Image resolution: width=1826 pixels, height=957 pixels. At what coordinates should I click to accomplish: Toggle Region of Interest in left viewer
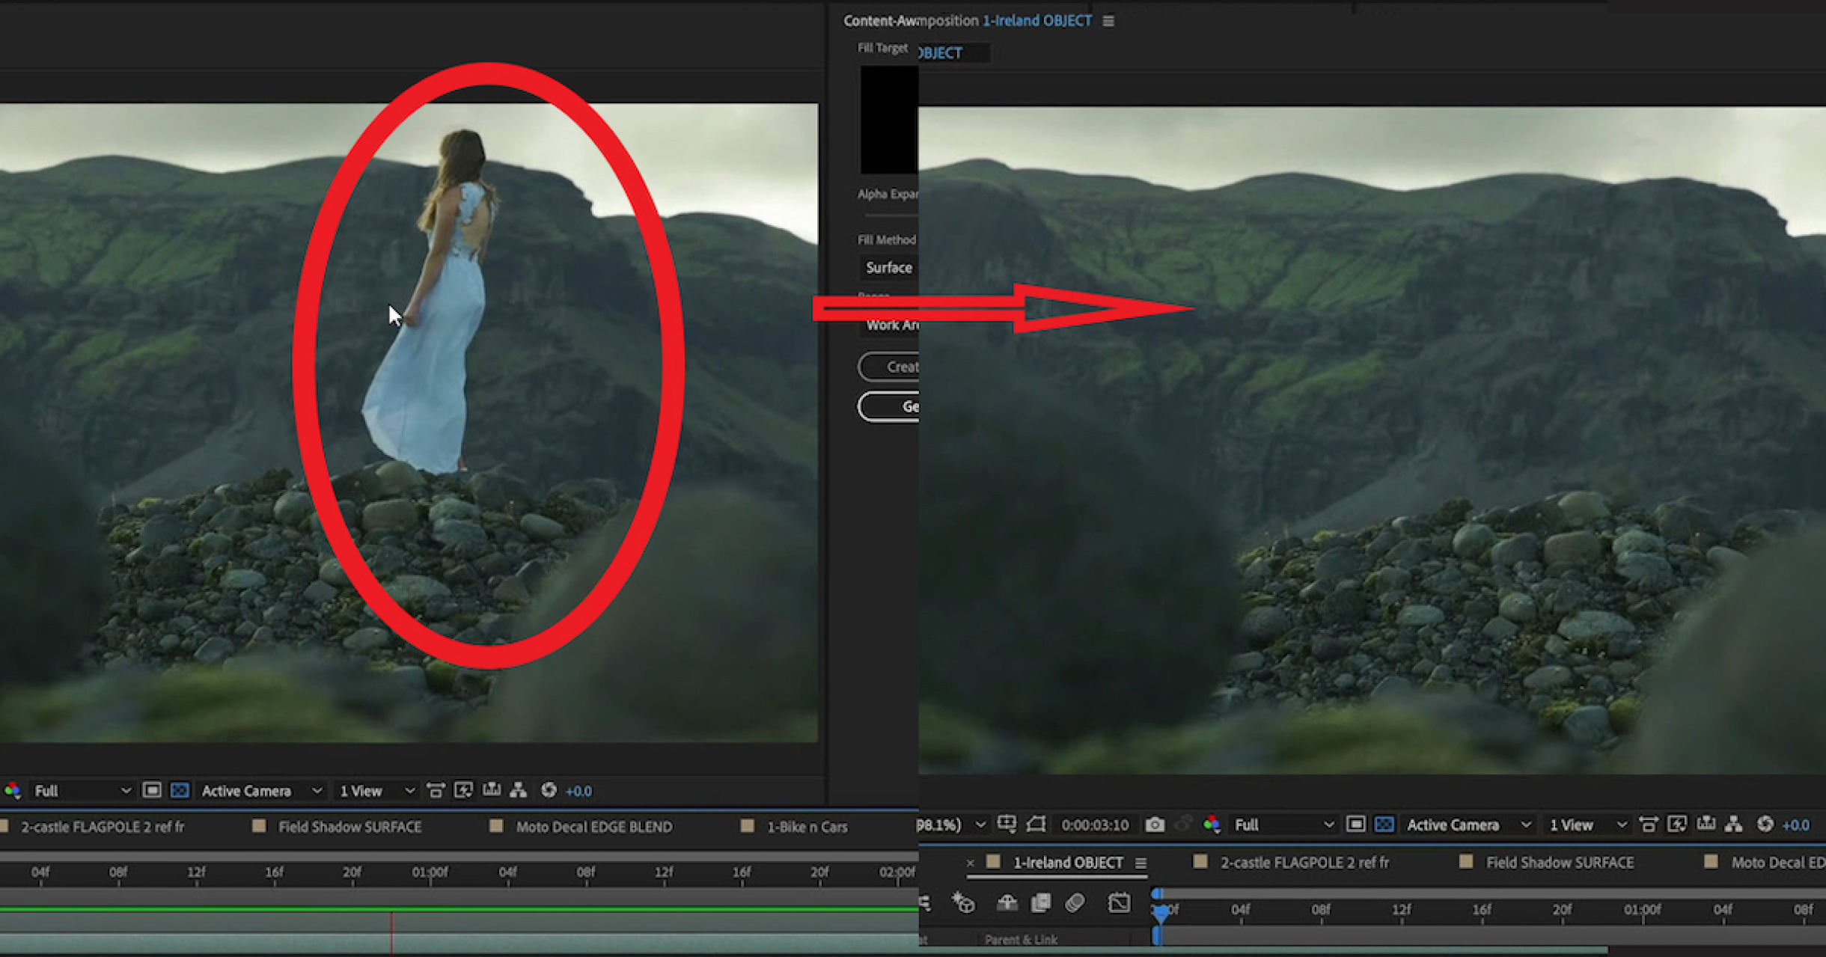(152, 790)
